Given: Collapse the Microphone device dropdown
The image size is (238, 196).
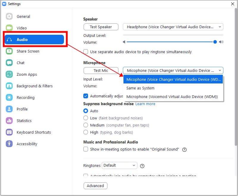Looking at the screenshot, I should pos(173,70).
